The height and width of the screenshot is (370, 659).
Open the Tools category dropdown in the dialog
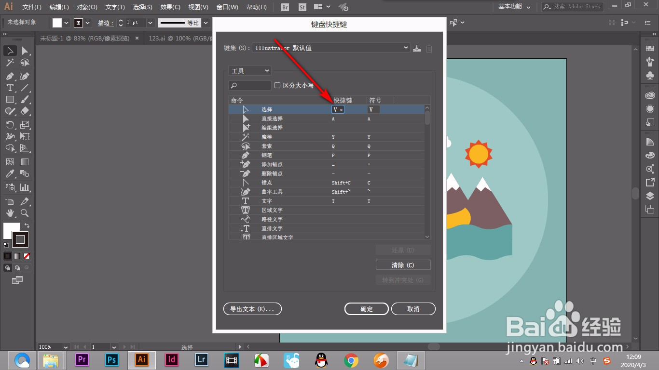pos(250,71)
